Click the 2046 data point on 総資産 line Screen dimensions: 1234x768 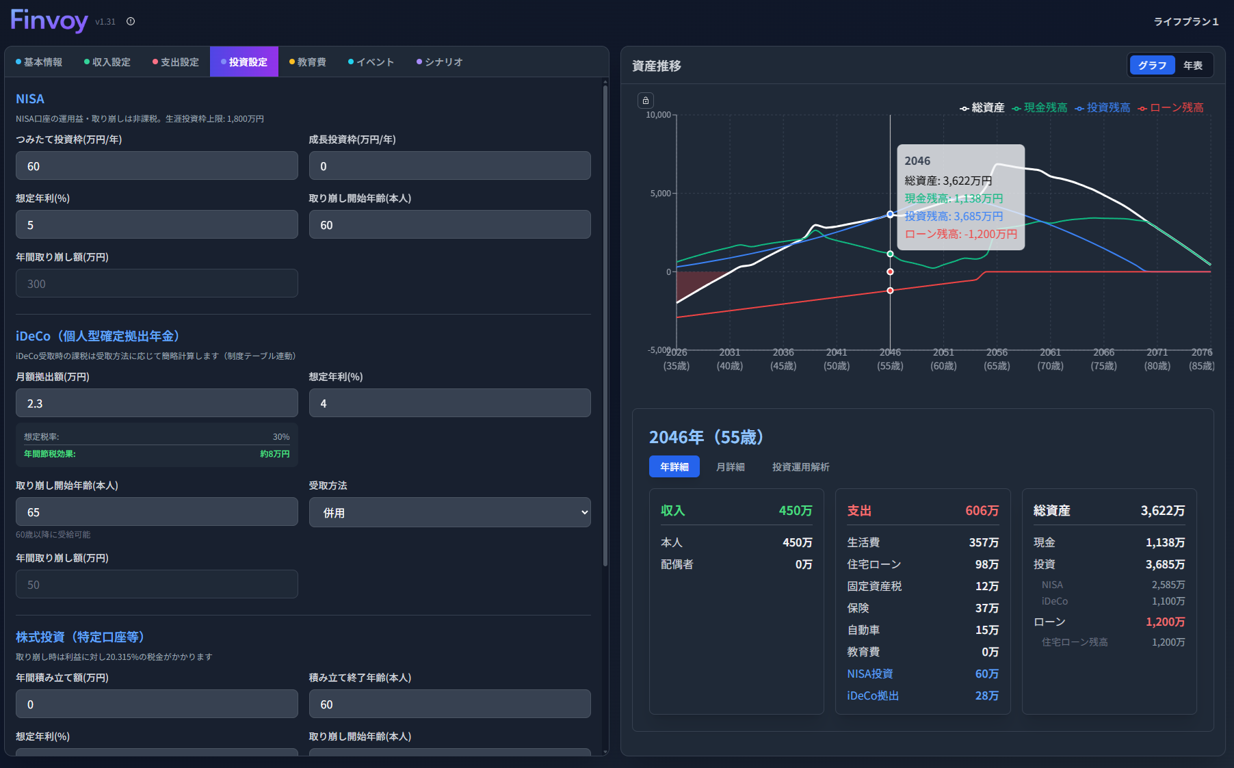pyautogui.click(x=890, y=214)
